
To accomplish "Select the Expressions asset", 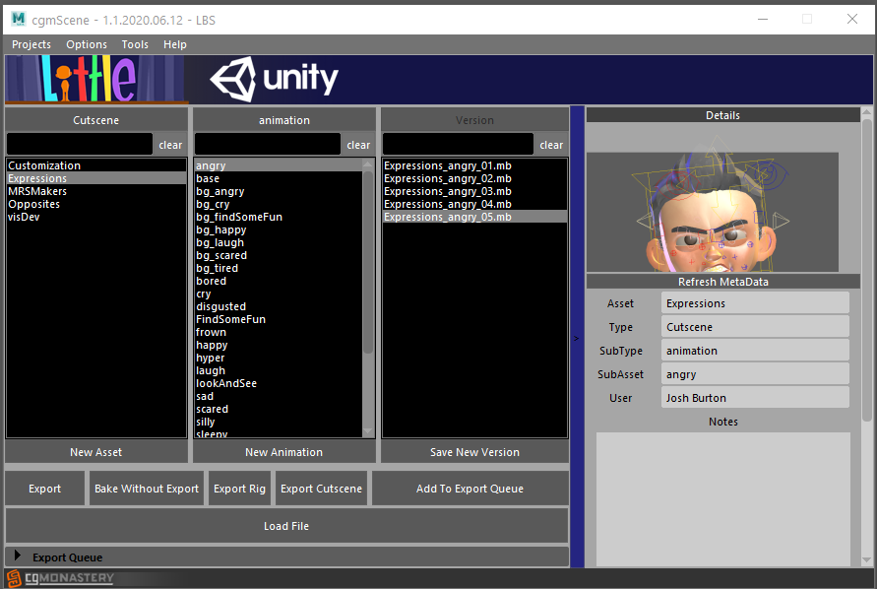I will click(x=96, y=178).
